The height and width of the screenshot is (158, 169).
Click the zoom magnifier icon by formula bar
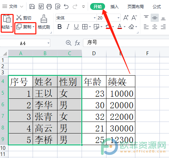coord(69,43)
